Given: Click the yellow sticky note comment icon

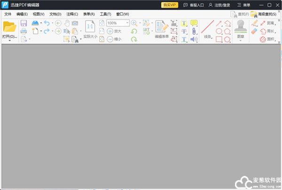Looking at the screenshot, I should pyautogui.click(x=194, y=23).
